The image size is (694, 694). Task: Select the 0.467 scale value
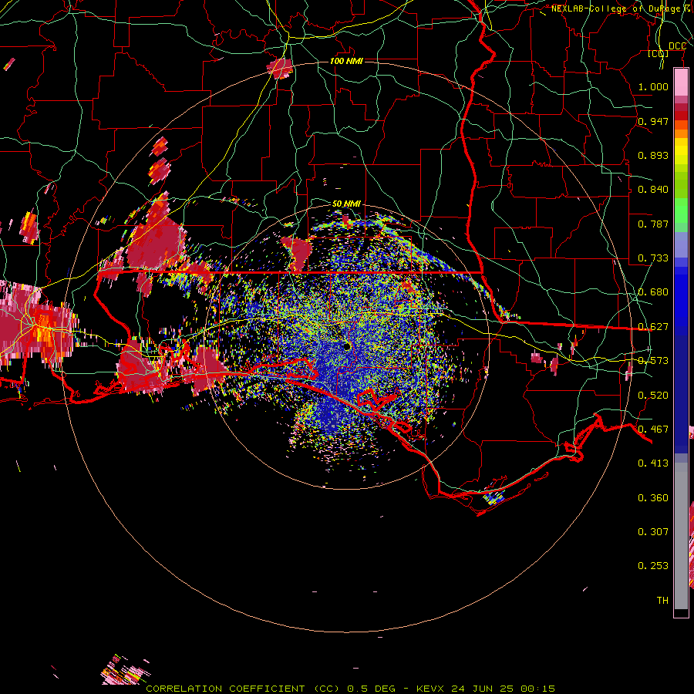(x=653, y=430)
